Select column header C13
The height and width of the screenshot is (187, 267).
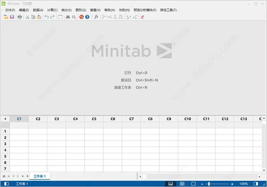pos(243,119)
